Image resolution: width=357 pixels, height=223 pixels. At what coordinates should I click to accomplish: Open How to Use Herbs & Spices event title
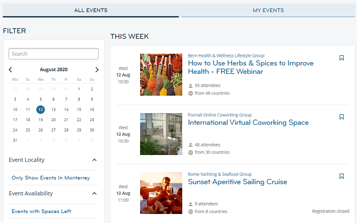pos(250,67)
